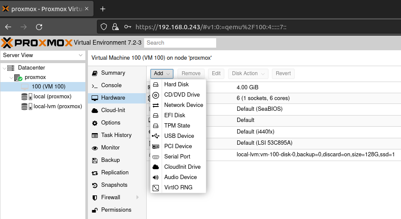
Task: Choose Network Device from Add menu
Action: point(184,105)
